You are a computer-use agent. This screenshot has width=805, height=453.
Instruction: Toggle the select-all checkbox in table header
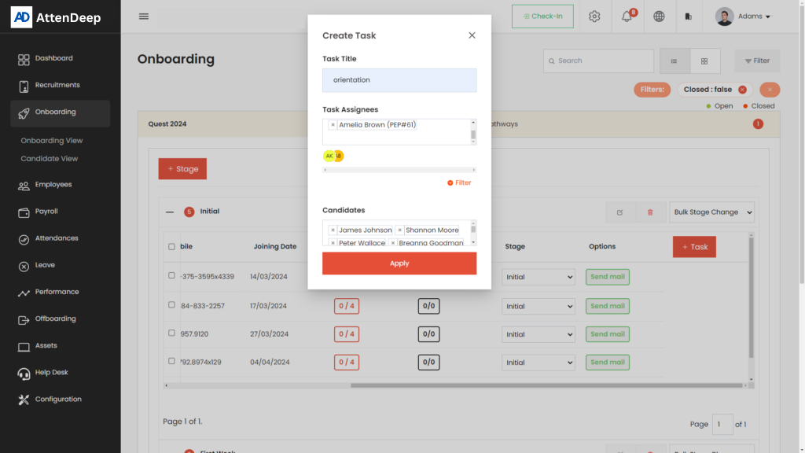coord(172,247)
